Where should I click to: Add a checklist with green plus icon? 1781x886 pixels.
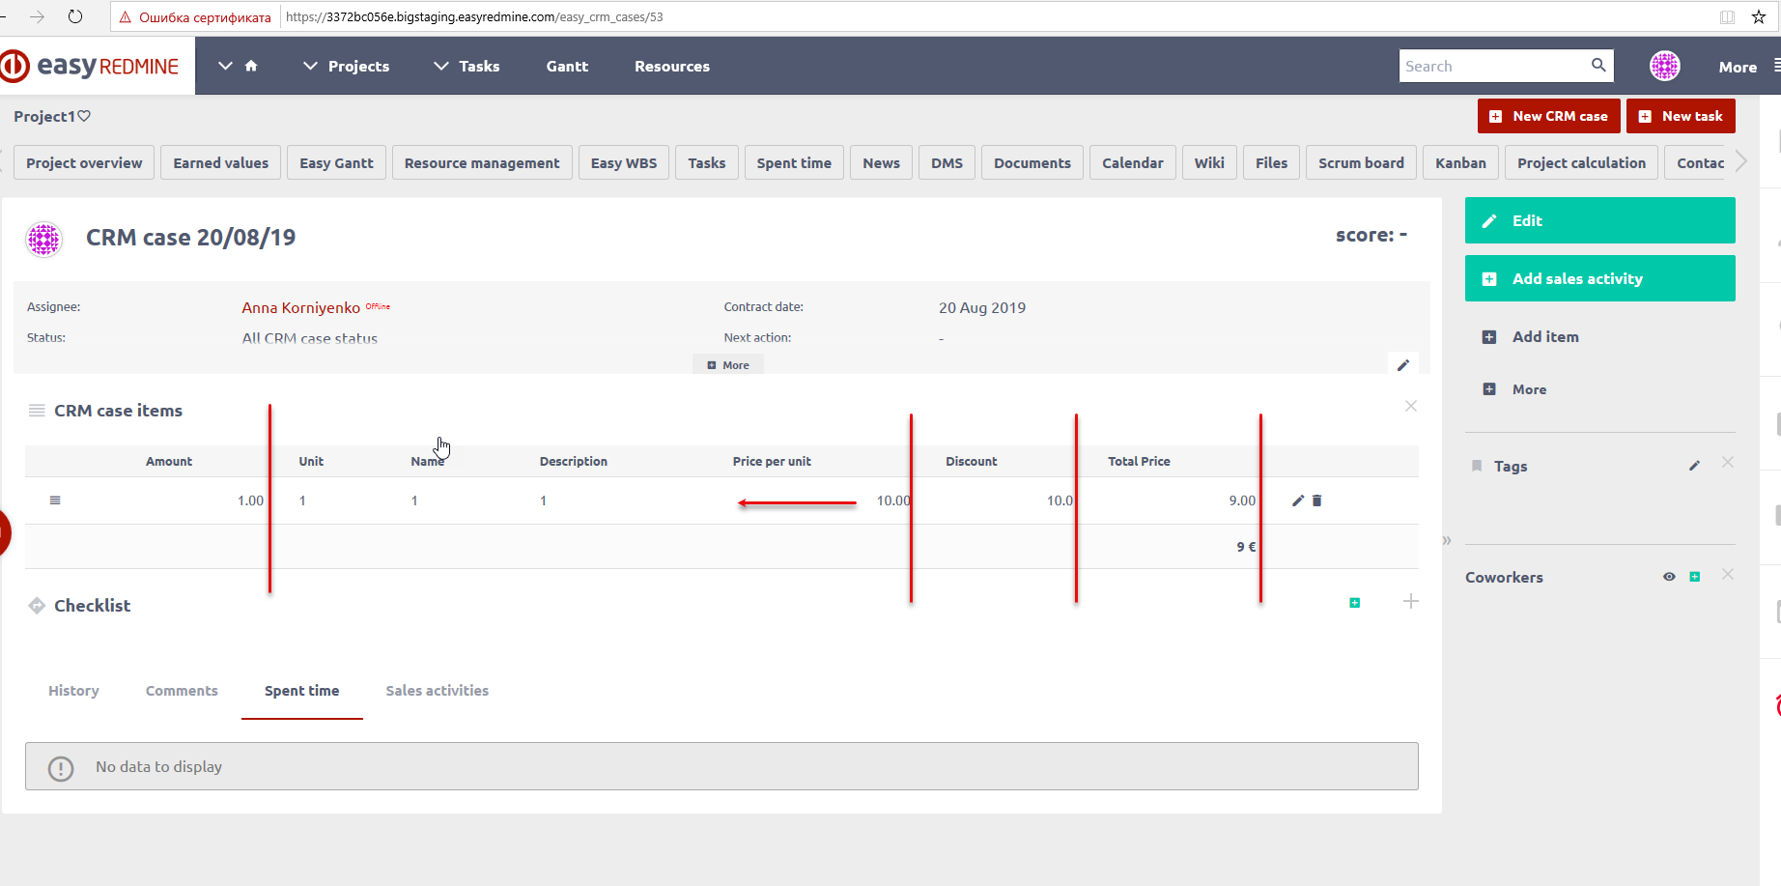[1354, 603]
